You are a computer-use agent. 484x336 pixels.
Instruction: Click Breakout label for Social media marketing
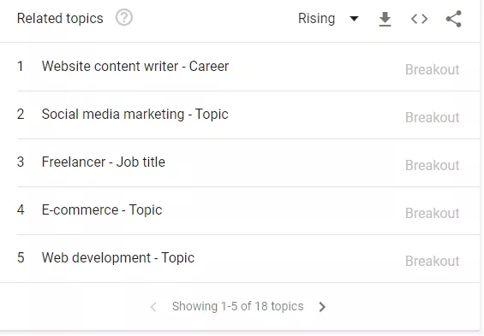[x=432, y=118]
